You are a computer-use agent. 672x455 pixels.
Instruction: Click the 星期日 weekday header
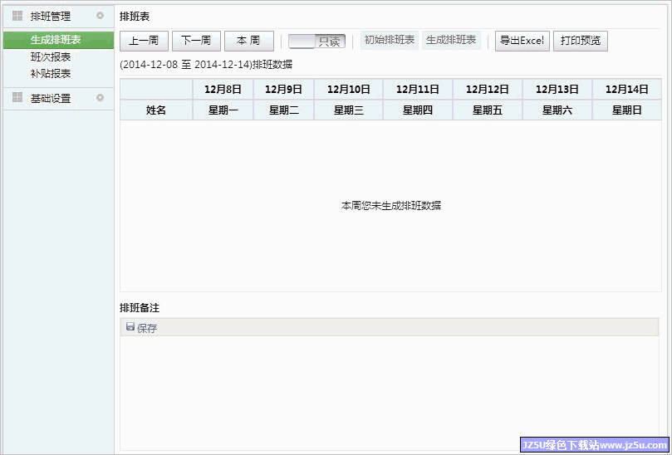pos(627,110)
